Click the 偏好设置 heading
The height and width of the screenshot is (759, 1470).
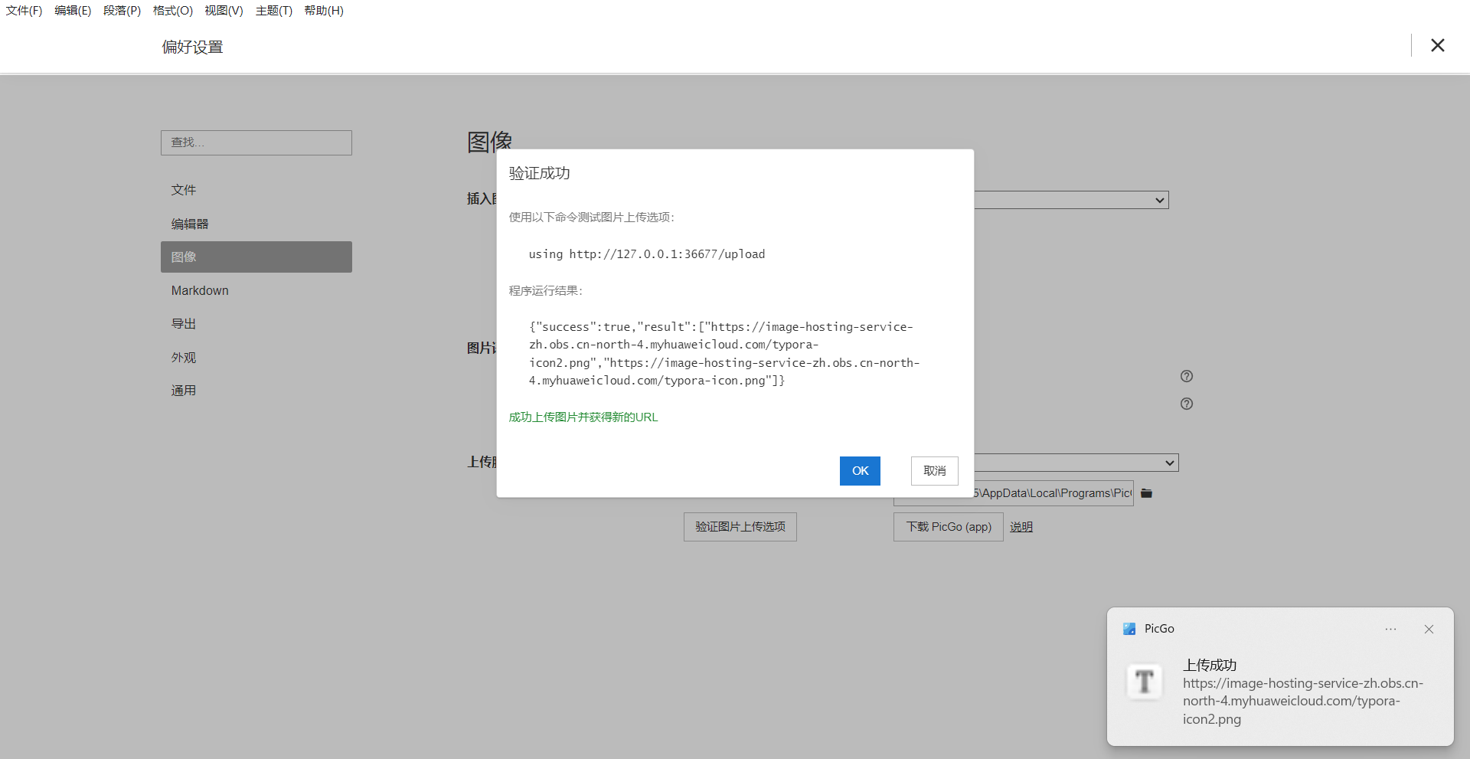click(x=192, y=47)
